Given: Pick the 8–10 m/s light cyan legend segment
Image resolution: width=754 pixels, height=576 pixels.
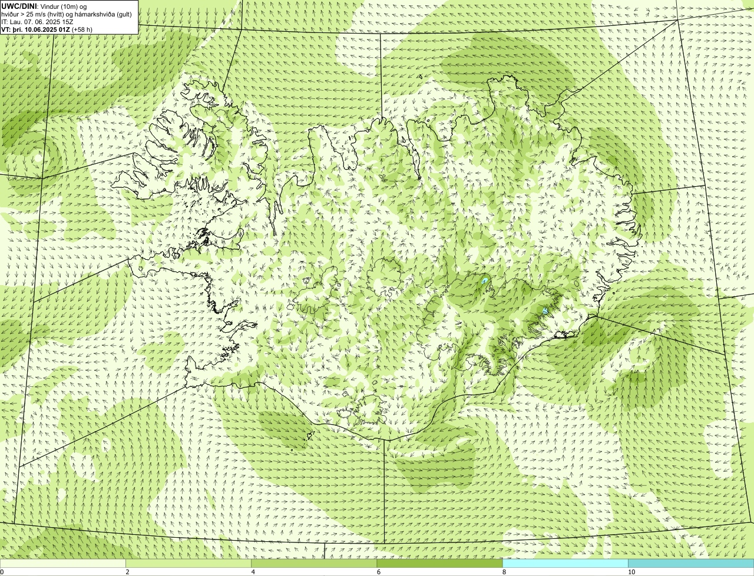Looking at the screenshot, I should 565,564.
